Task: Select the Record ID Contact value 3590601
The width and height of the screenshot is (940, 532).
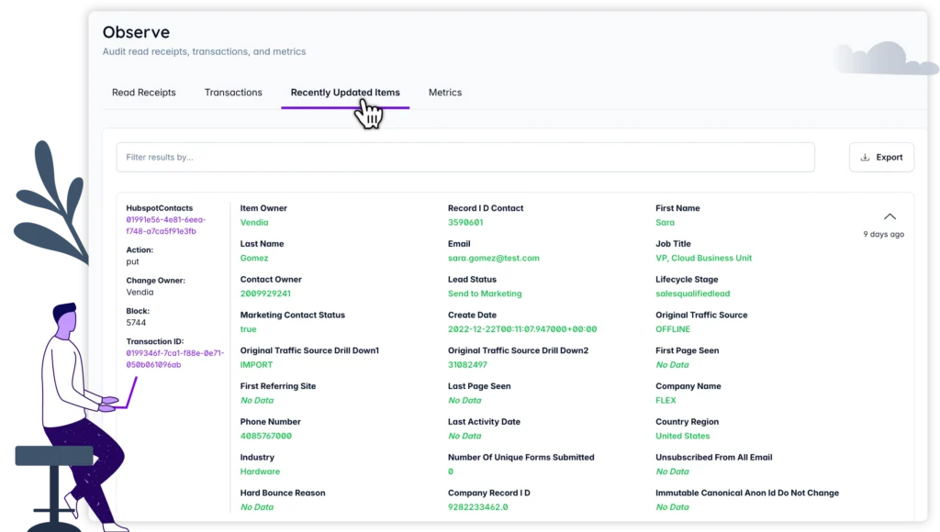Action: coord(465,223)
